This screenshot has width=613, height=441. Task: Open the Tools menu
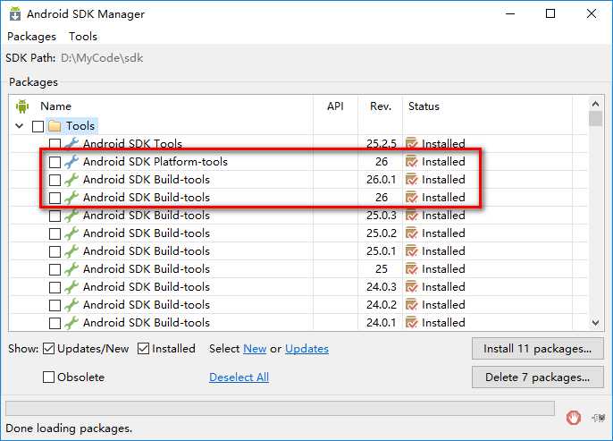83,37
